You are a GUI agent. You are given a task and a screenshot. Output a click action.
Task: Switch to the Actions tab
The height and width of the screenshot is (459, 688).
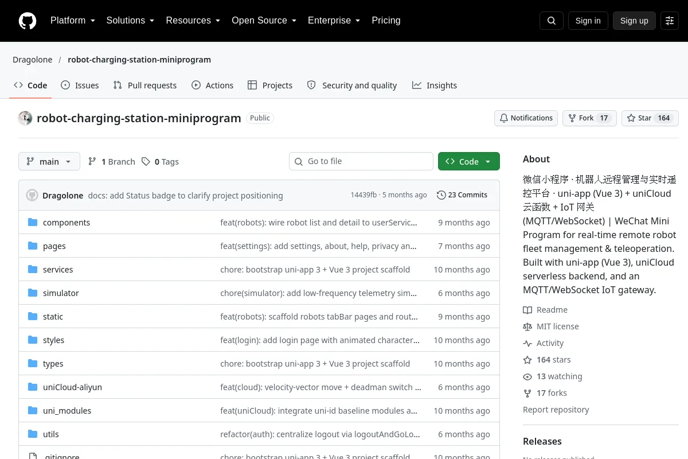(212, 85)
